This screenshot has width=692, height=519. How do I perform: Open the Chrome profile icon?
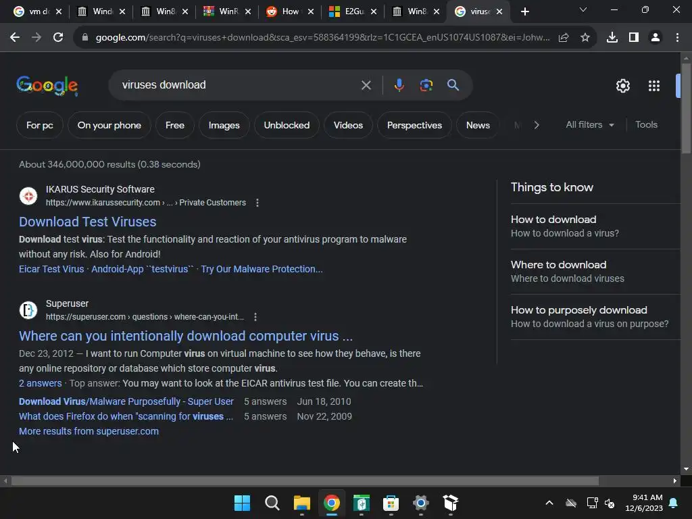tap(656, 38)
